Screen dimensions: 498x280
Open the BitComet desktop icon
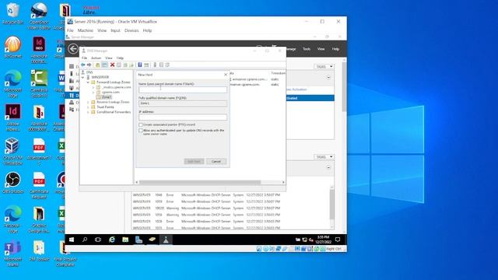(x=12, y=47)
